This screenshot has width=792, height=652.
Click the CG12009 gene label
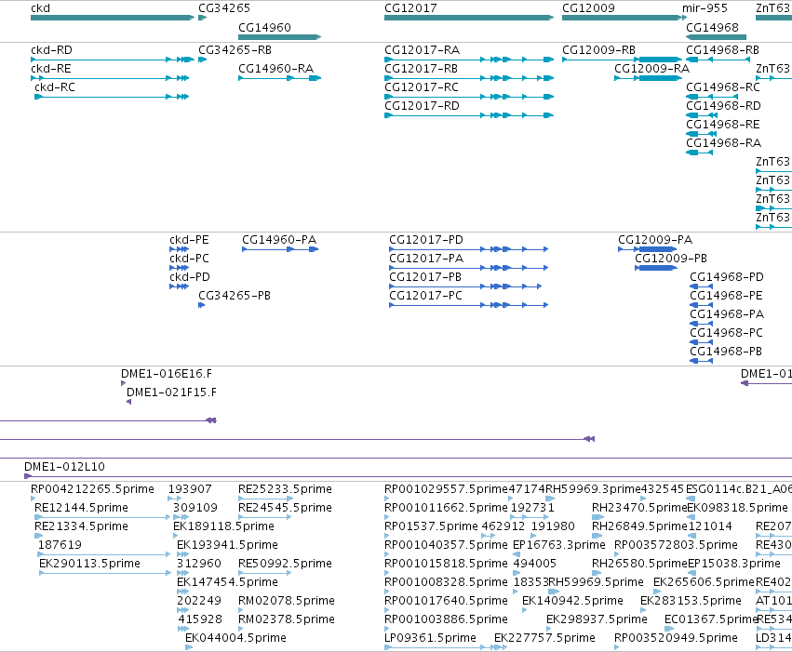click(588, 8)
